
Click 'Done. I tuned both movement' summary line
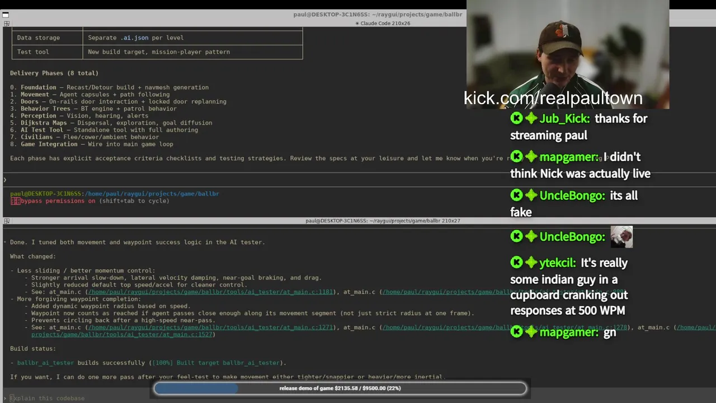[138, 242]
